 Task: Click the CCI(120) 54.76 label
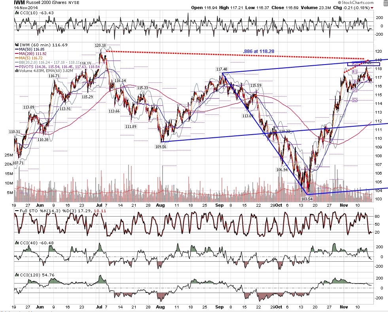[x=37, y=275]
